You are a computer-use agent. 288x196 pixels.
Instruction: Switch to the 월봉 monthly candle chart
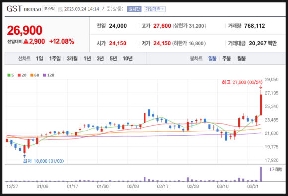click(x=241, y=59)
